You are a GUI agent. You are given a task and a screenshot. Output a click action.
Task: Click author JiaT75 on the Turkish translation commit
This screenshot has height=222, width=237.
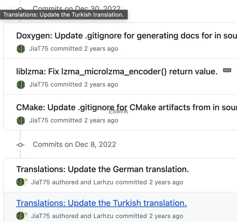coord(41,216)
